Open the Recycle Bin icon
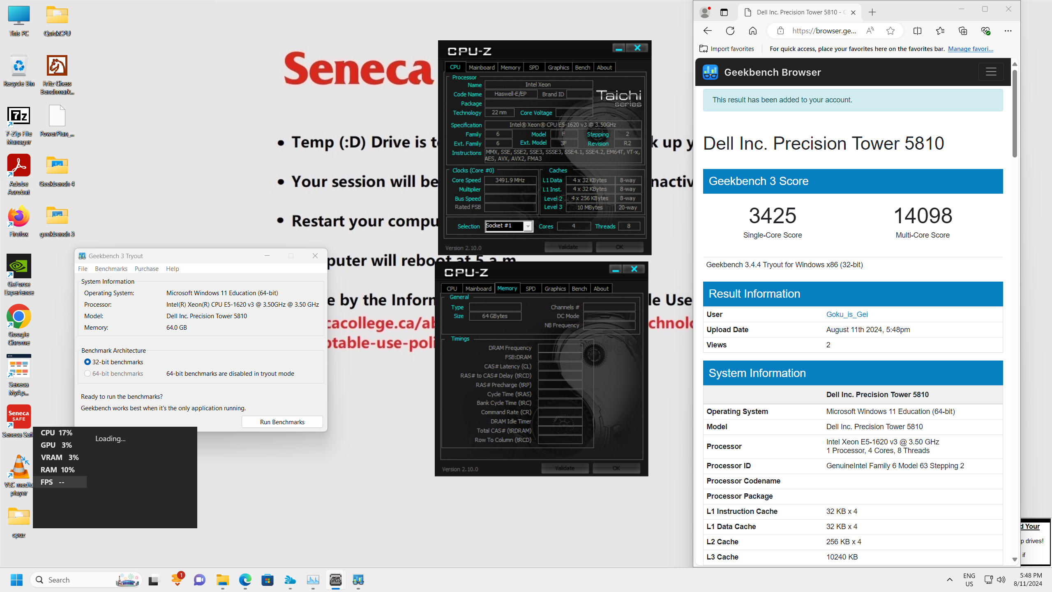Viewport: 1052px width, 592px height. point(19,71)
